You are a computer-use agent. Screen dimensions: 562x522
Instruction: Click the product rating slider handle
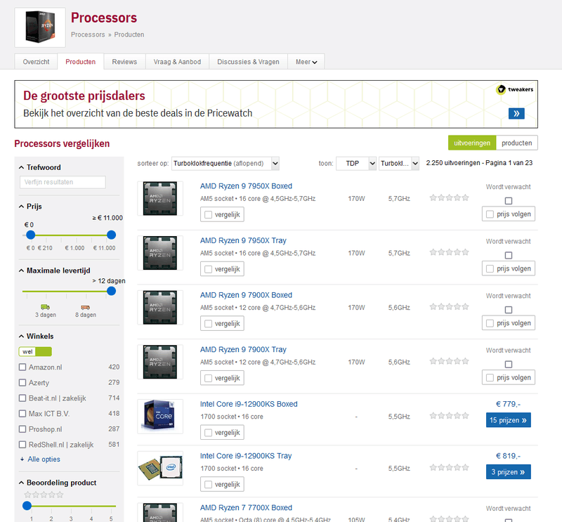27,506
